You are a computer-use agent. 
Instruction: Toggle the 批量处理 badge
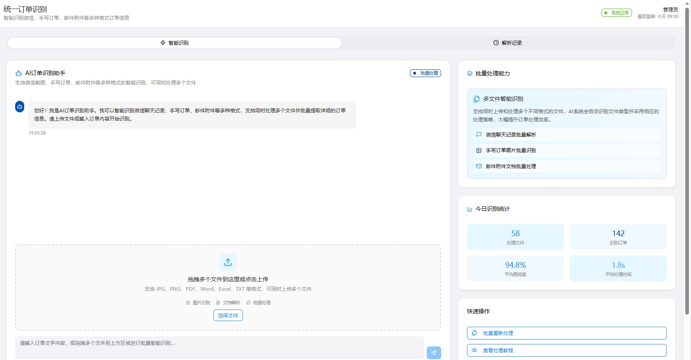click(x=425, y=73)
